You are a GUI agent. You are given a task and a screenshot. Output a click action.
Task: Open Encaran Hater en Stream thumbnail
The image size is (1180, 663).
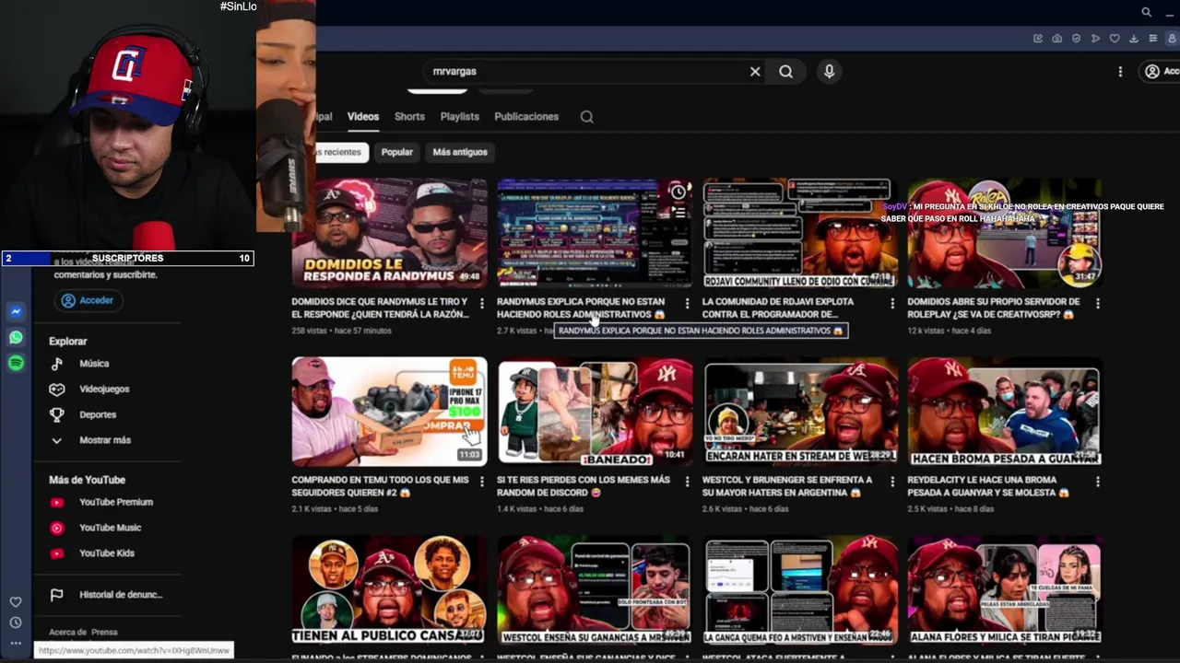click(x=800, y=411)
